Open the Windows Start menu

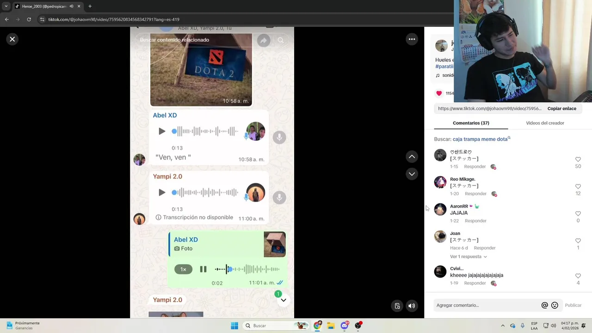tap(234, 326)
